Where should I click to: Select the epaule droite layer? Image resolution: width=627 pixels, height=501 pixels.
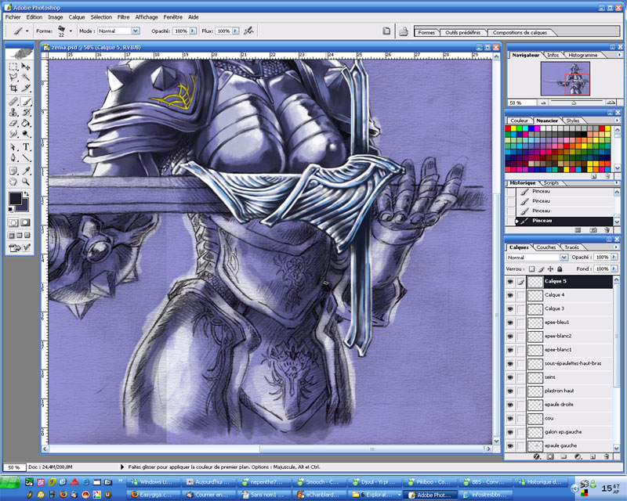tap(570, 405)
